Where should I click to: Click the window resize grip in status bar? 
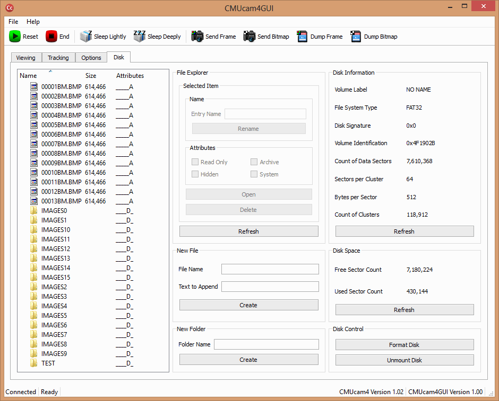(491, 393)
